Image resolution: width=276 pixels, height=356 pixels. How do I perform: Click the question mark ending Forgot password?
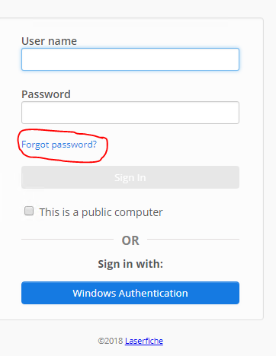tap(95, 144)
